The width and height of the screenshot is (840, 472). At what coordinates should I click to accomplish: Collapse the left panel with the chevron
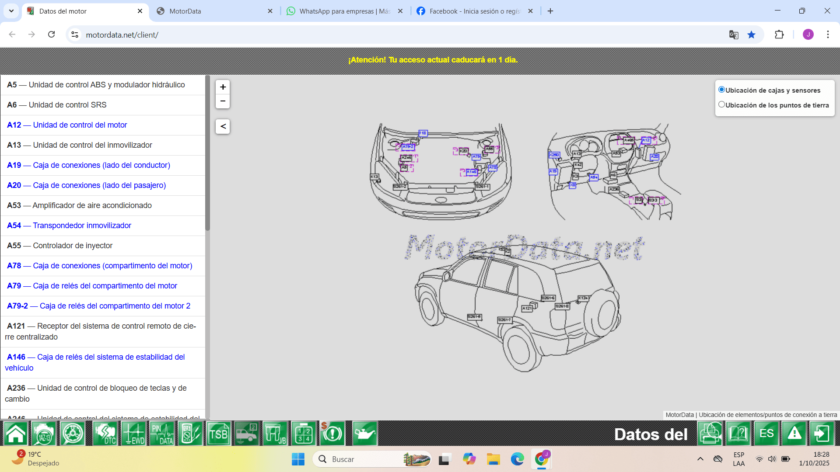[223, 126]
